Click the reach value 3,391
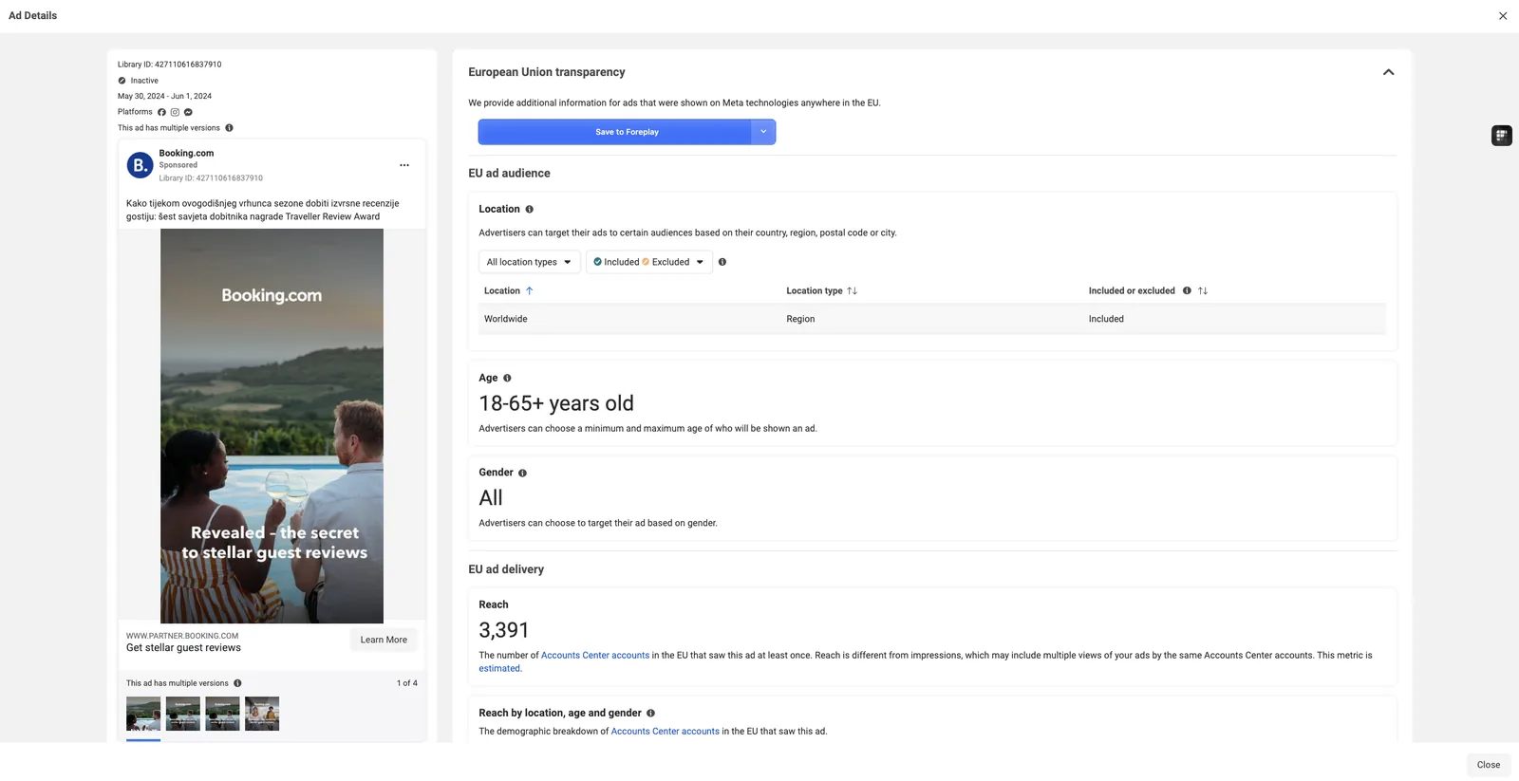Viewport: 1519px width, 781px height. coord(504,630)
